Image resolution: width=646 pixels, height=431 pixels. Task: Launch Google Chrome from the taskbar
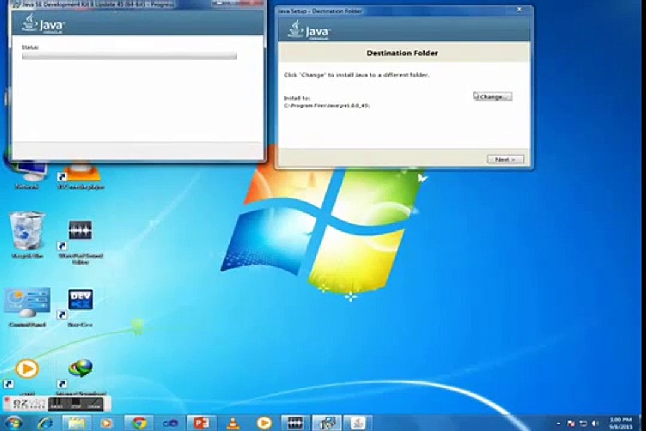(x=139, y=423)
